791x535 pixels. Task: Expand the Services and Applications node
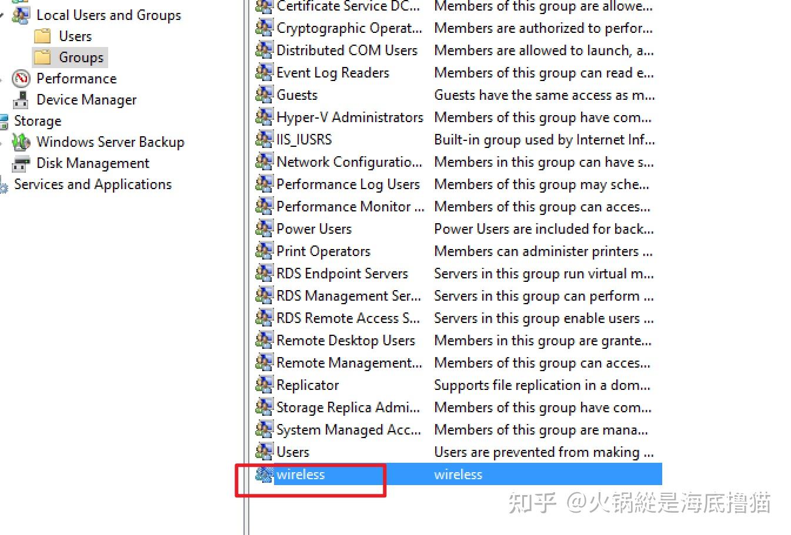tap(3, 184)
